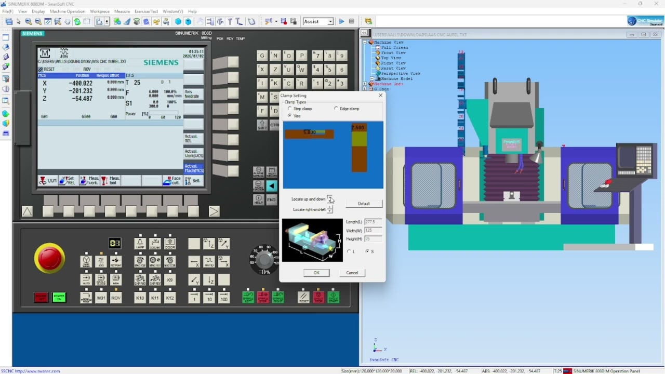
Task: Start spindle with SPINDLE LEFT key
Action: pyautogui.click(x=248, y=298)
